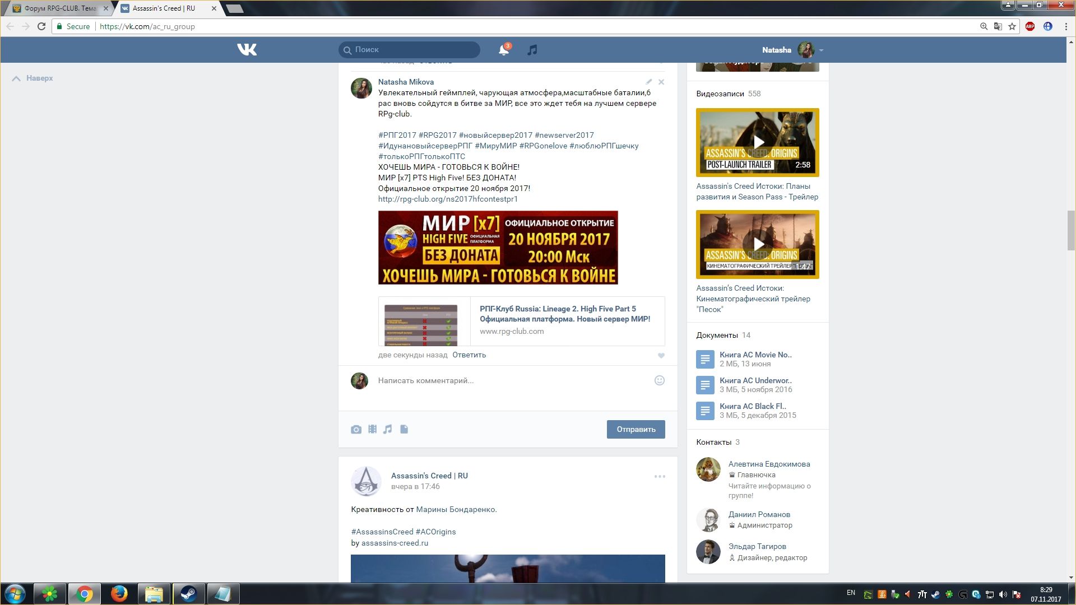Attach a photo with the camera icon
The width and height of the screenshot is (1076, 605).
pos(356,430)
